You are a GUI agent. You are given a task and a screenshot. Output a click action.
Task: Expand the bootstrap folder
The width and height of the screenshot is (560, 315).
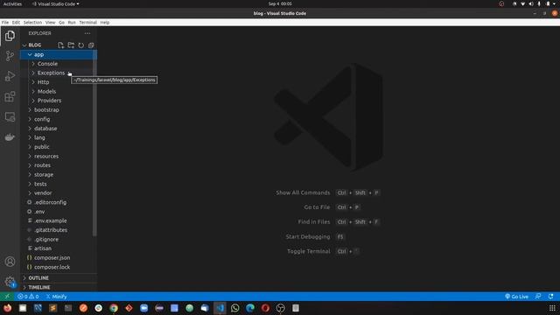58,110
